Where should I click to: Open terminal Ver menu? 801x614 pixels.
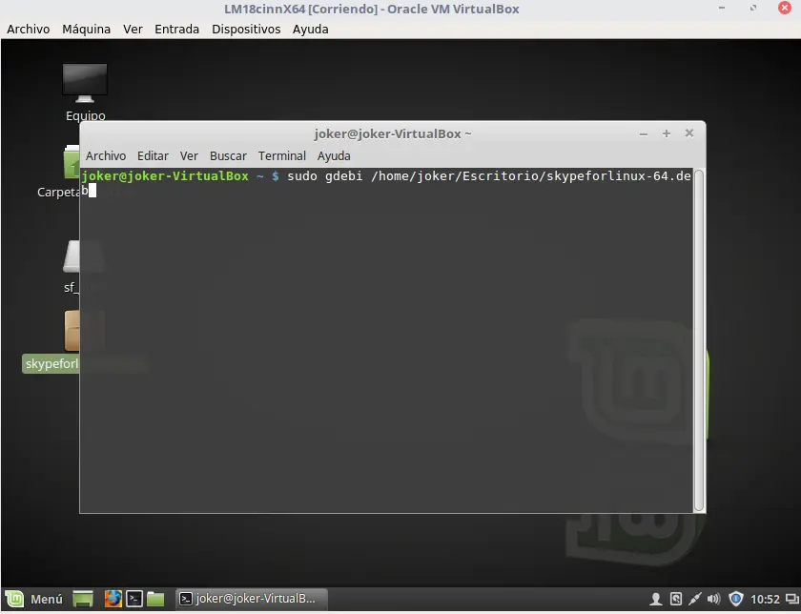(189, 155)
